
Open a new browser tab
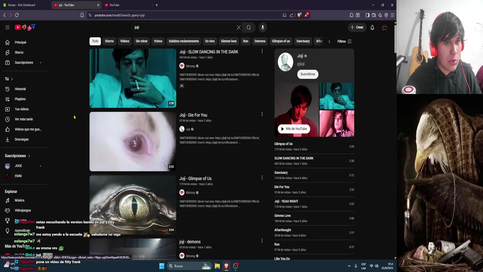click(157, 5)
